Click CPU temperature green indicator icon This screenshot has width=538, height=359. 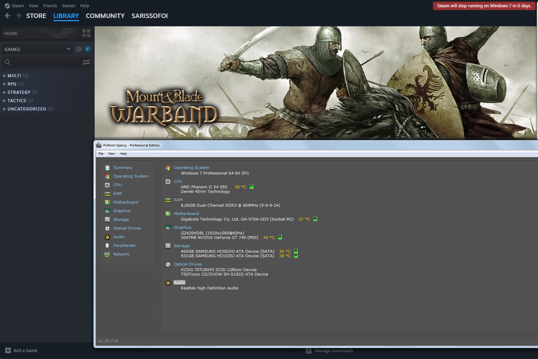coord(252,187)
